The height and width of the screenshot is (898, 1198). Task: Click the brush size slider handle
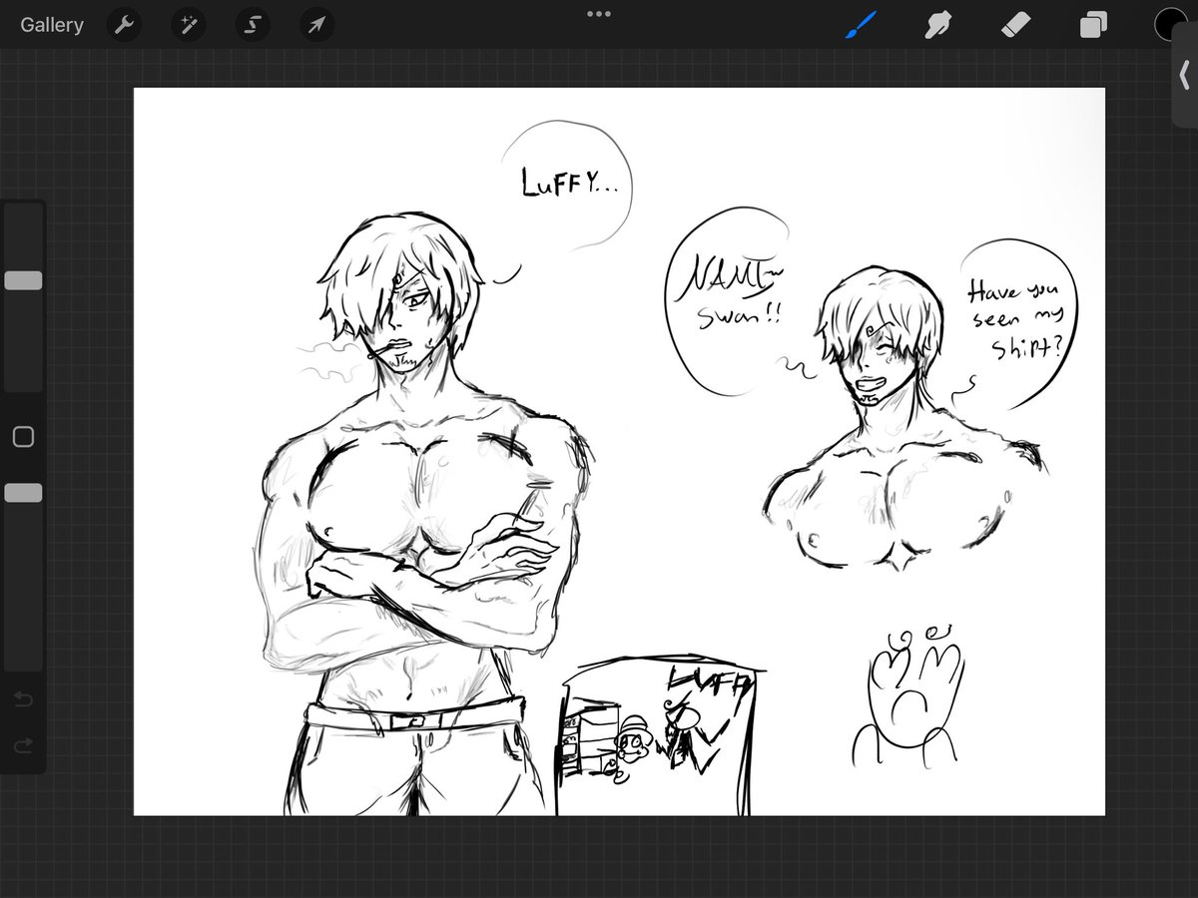23,280
